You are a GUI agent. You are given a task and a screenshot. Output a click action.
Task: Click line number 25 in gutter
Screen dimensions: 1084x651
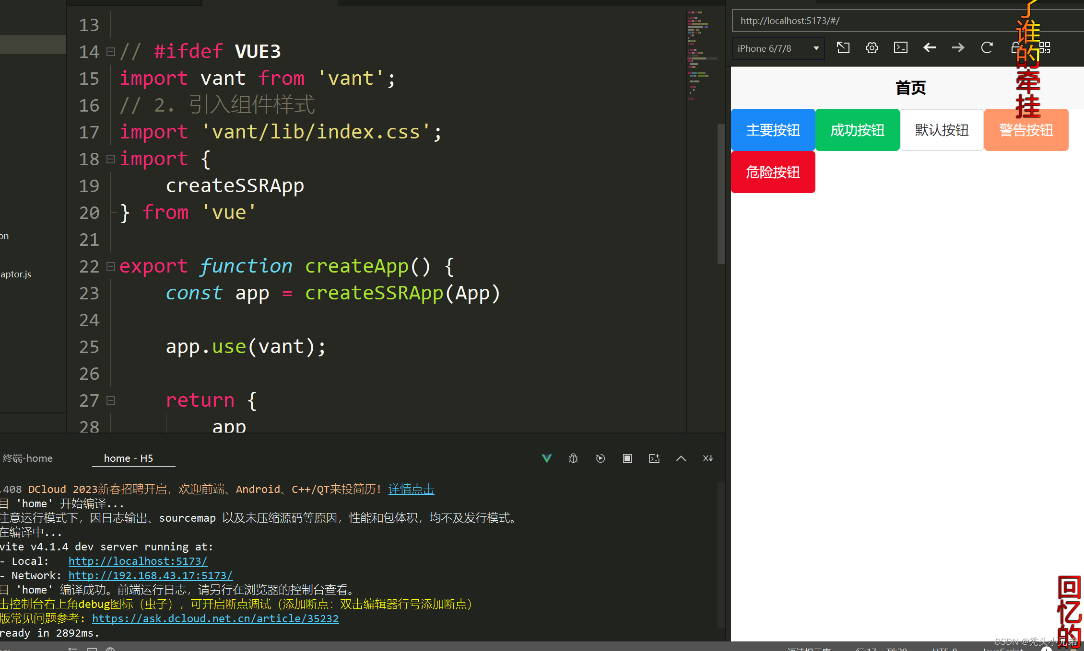(89, 347)
